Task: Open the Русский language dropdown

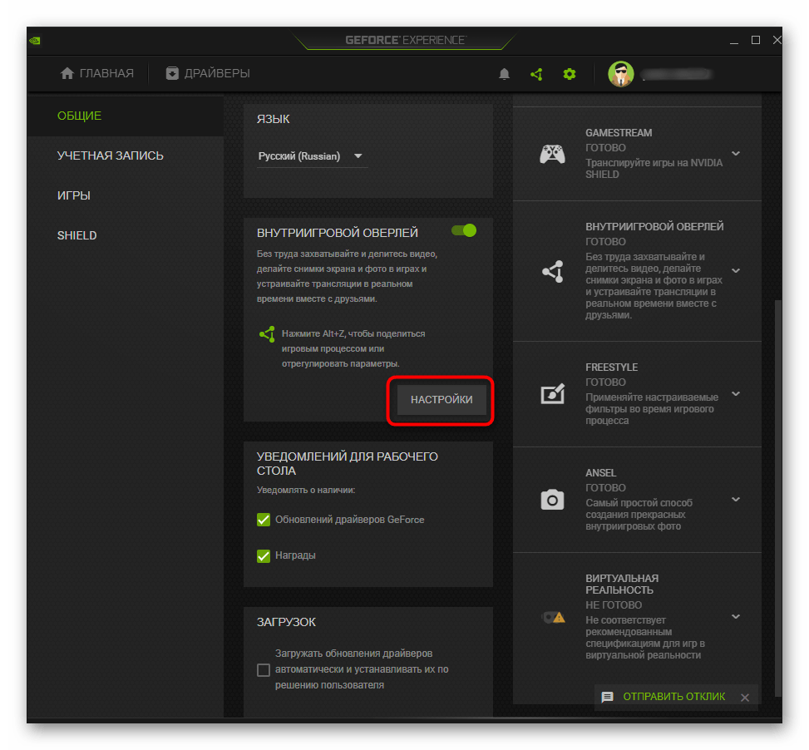Action: [x=312, y=156]
